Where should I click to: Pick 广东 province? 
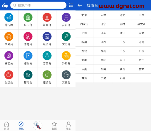[x=122, y=51]
